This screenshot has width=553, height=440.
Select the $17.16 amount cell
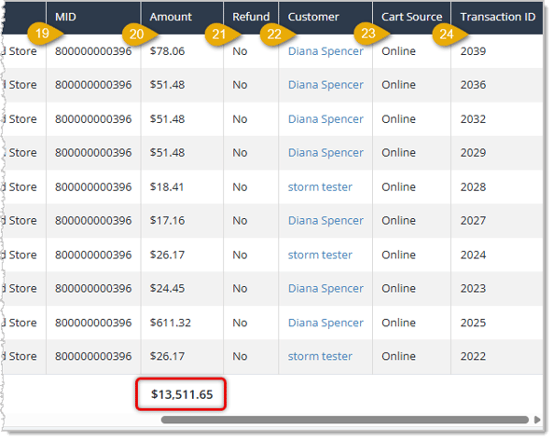pos(167,221)
